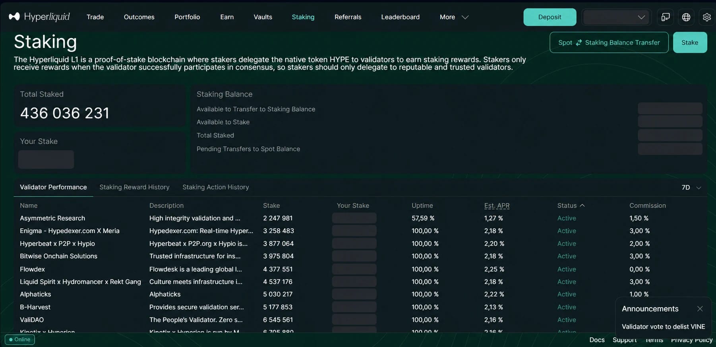Open the Earn section
716x347 pixels.
click(227, 17)
